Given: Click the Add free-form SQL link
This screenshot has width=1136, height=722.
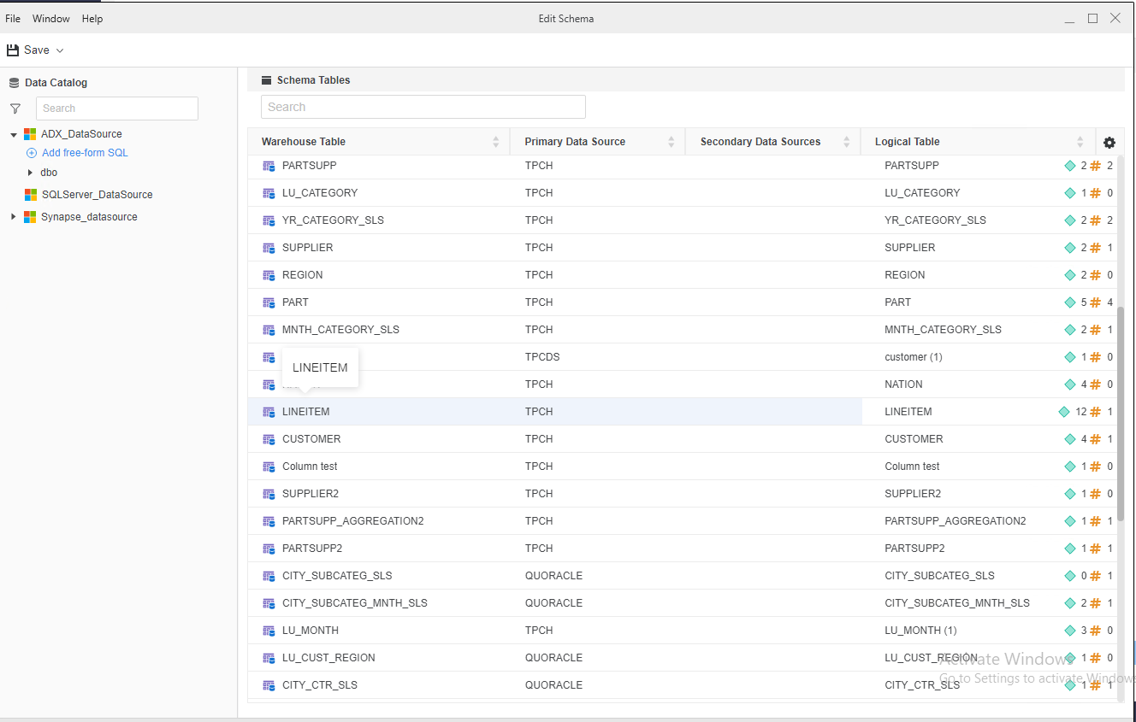Looking at the screenshot, I should tap(85, 152).
